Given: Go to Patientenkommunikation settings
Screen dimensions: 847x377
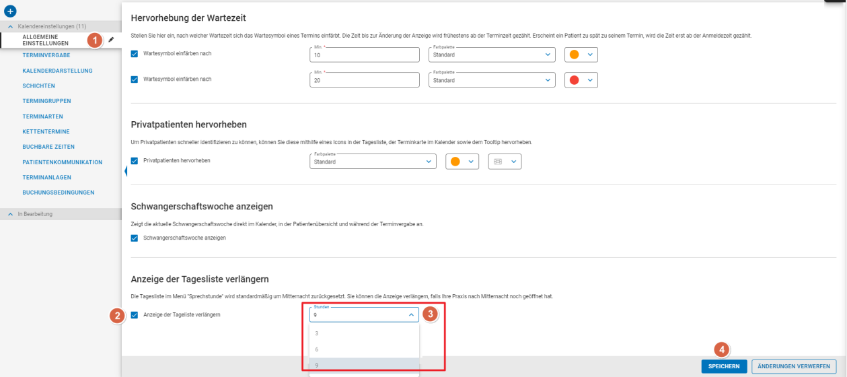Looking at the screenshot, I should (62, 162).
